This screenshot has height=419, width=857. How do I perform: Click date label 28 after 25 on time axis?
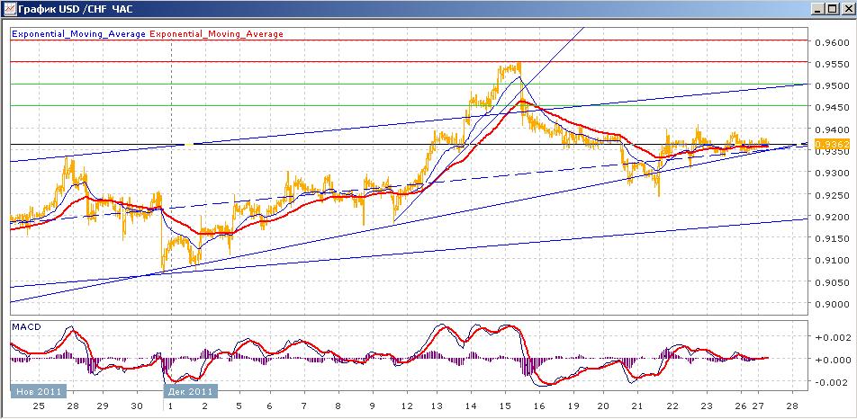coord(73,406)
